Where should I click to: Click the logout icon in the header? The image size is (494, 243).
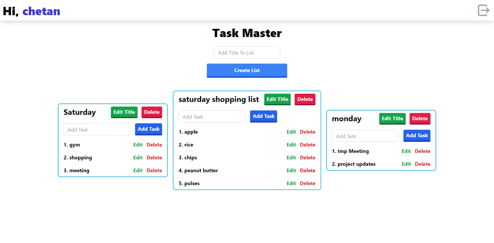(484, 11)
